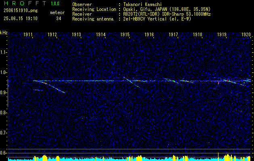Click the 1.0 frequency axis label
This screenshot has height=161, width=254.
click(4, 72)
